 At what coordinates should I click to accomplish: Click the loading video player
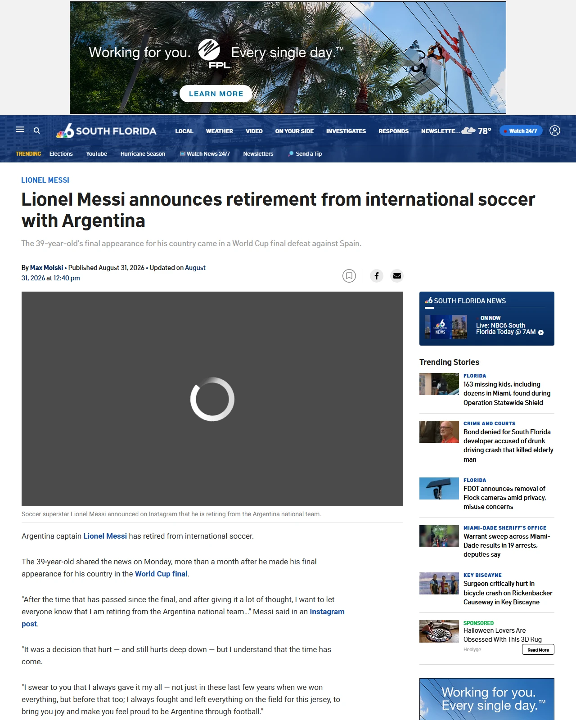(x=212, y=399)
